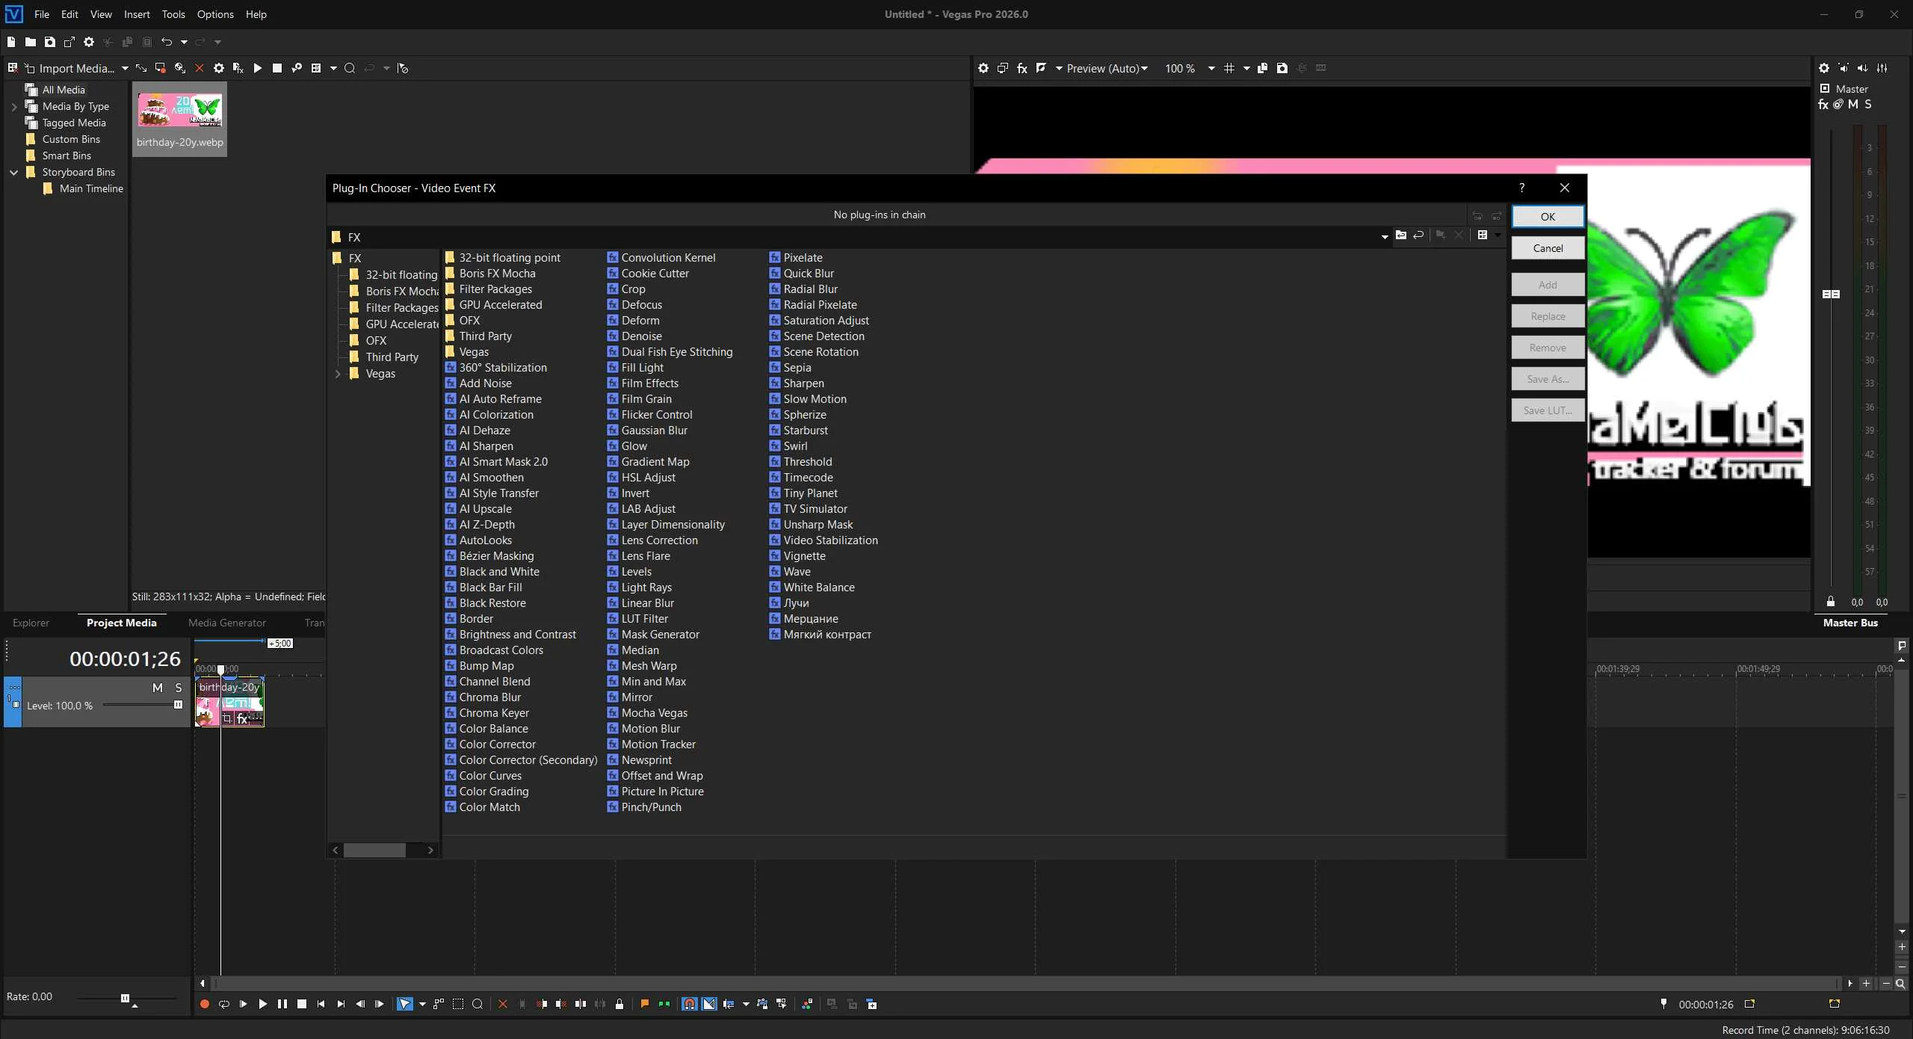This screenshot has height=1039, width=1913.
Task: Open Project Properties gear in main toolbar
Action: 89,42
